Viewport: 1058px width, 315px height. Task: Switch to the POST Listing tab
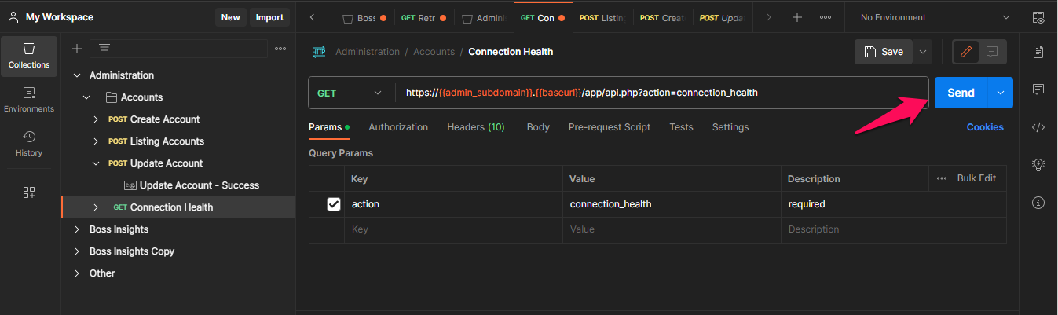(604, 17)
